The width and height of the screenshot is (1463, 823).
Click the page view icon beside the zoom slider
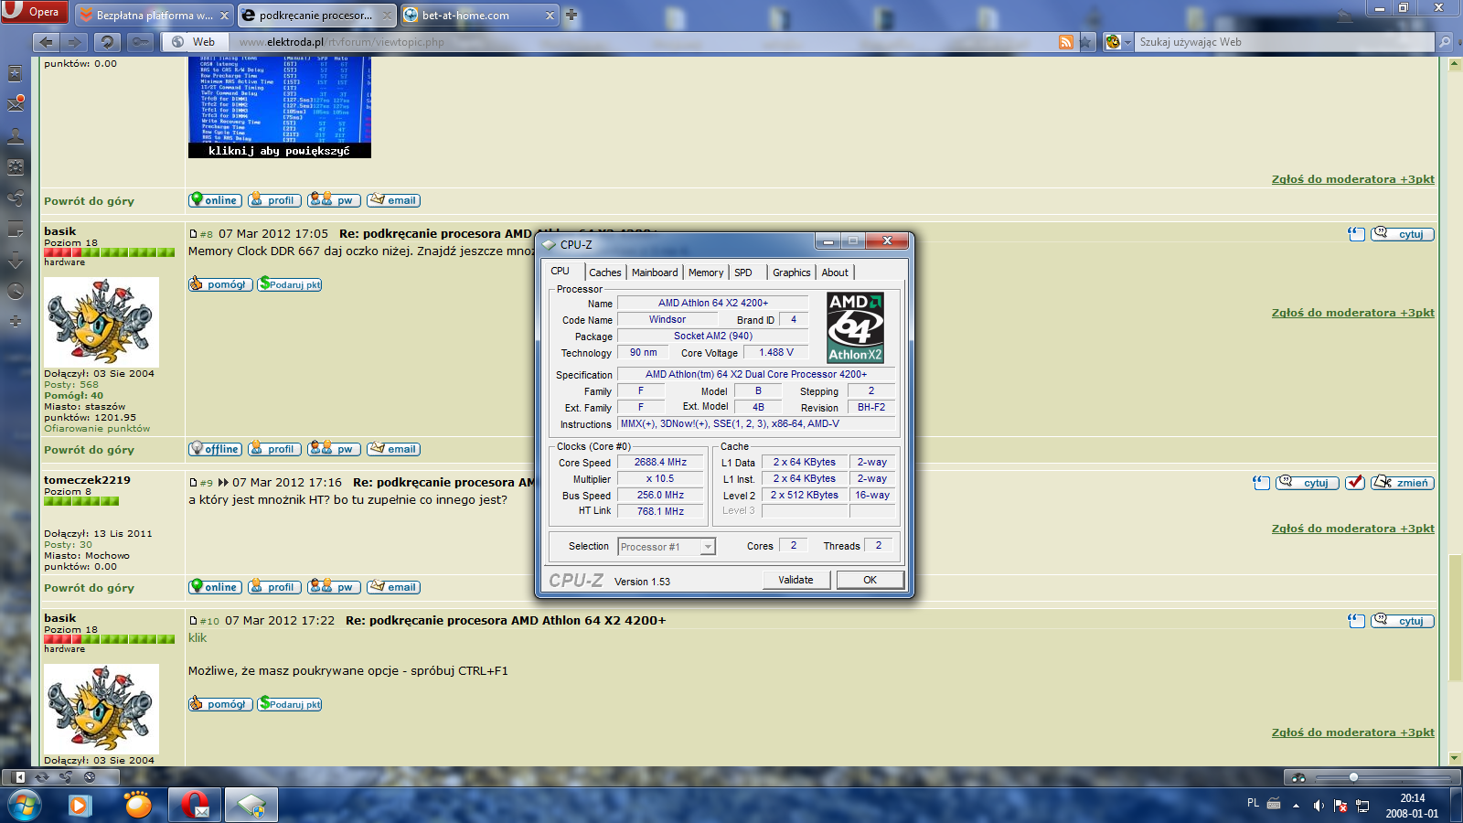[x=1297, y=777]
